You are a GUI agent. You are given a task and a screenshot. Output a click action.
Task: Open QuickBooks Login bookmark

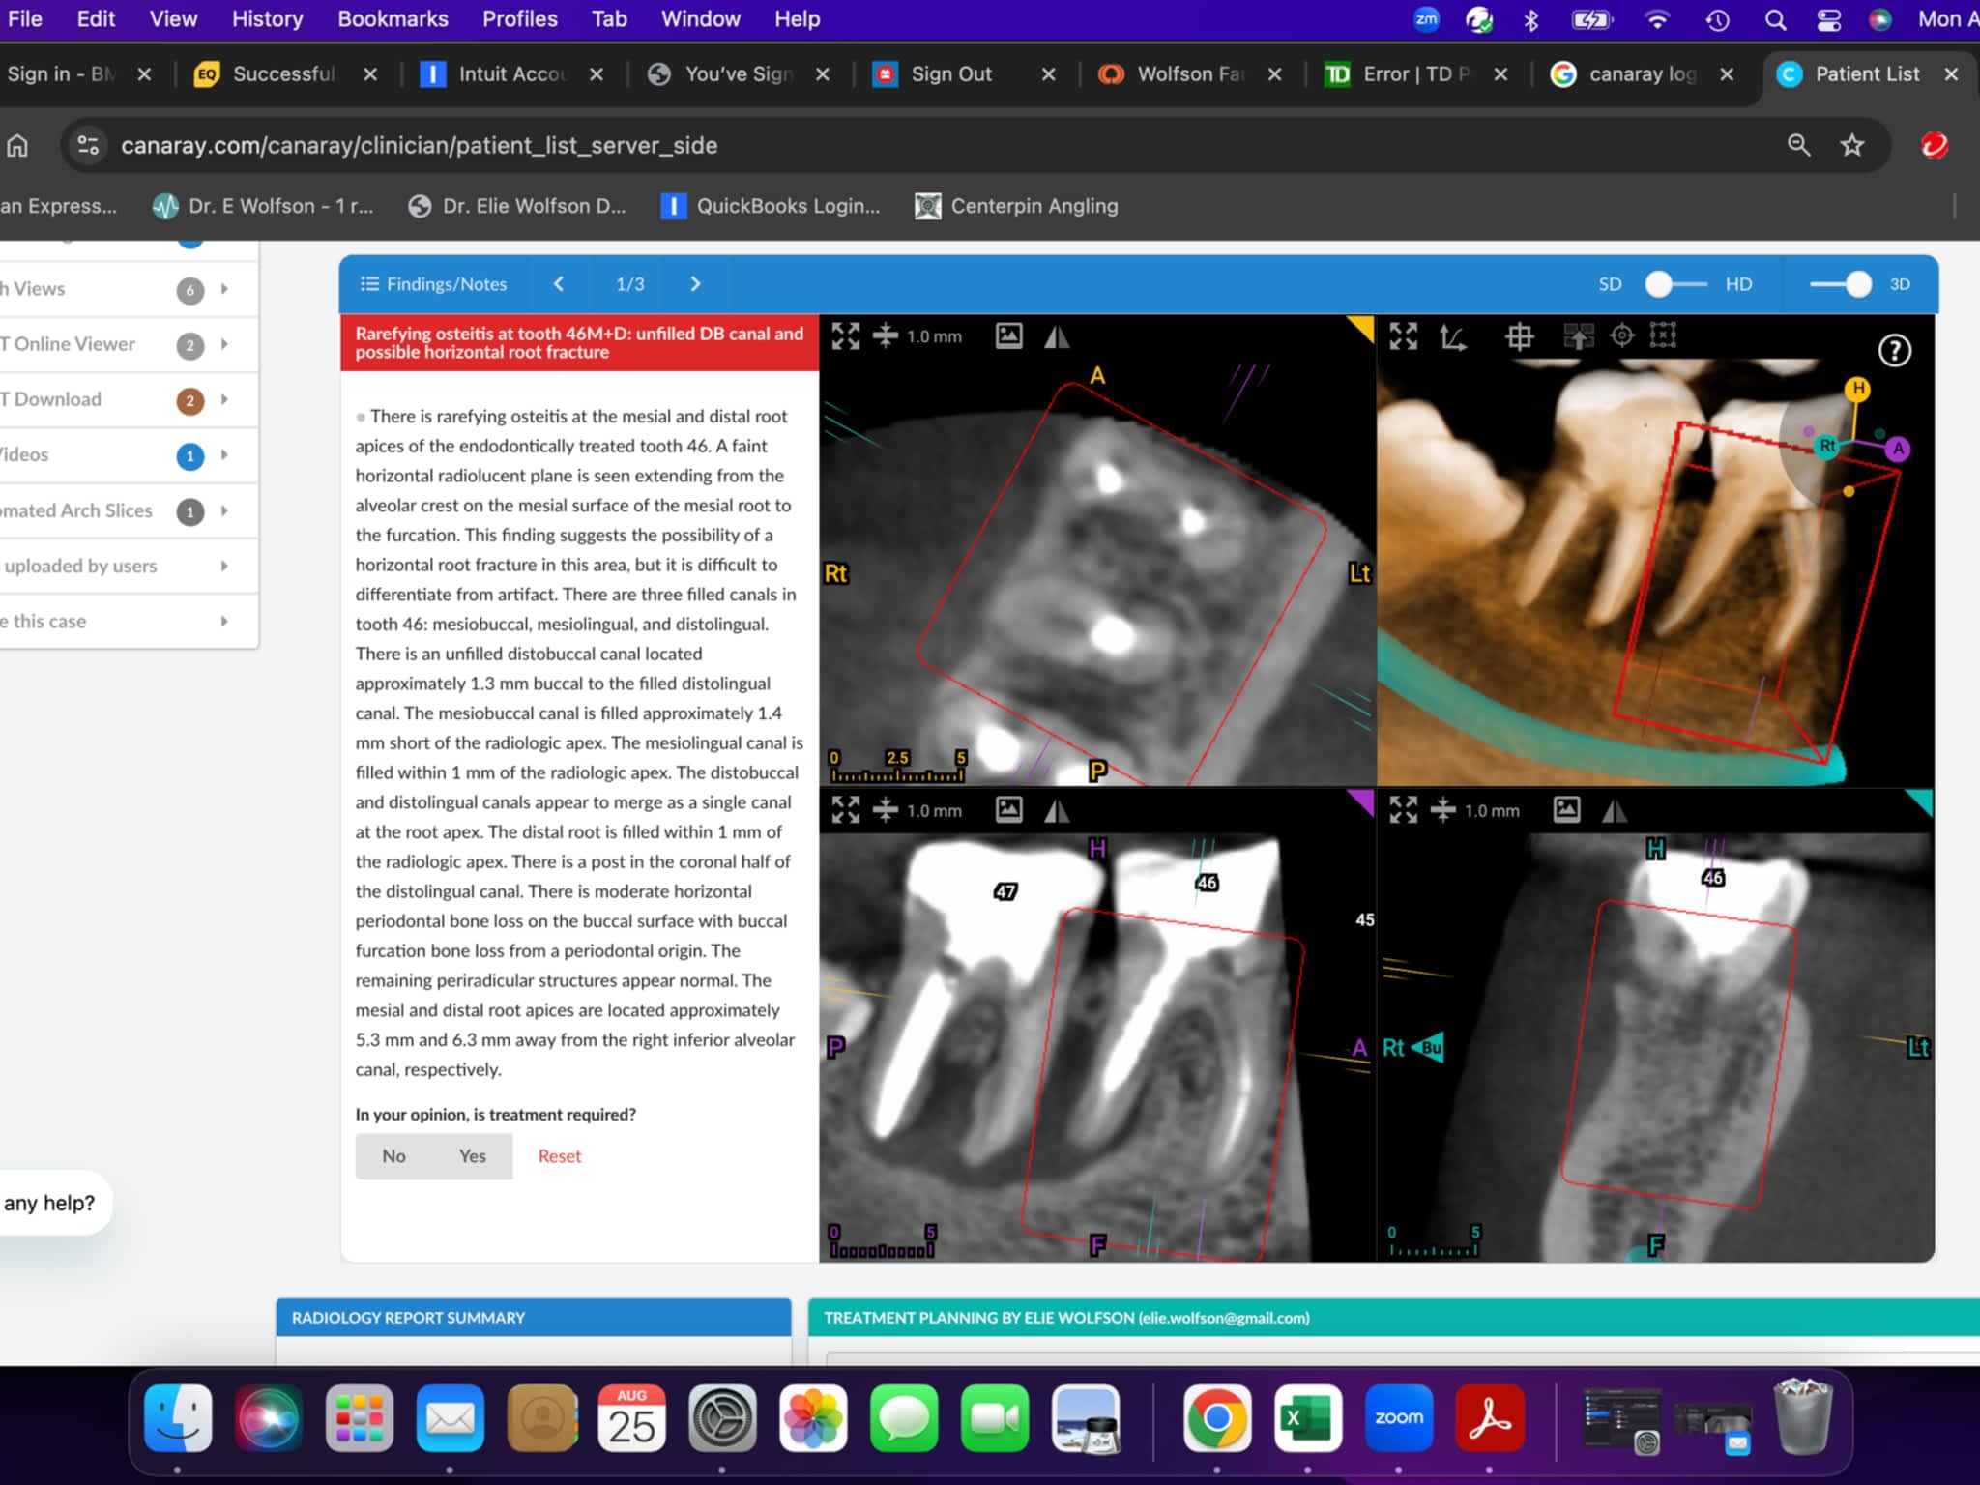pyautogui.click(x=771, y=206)
